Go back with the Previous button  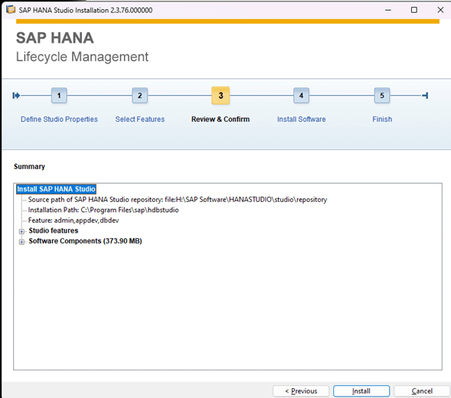pyautogui.click(x=301, y=391)
